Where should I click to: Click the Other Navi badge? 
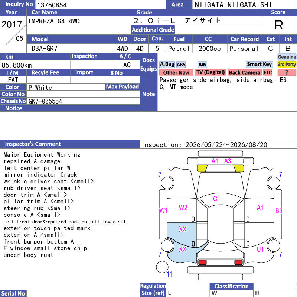176,72
